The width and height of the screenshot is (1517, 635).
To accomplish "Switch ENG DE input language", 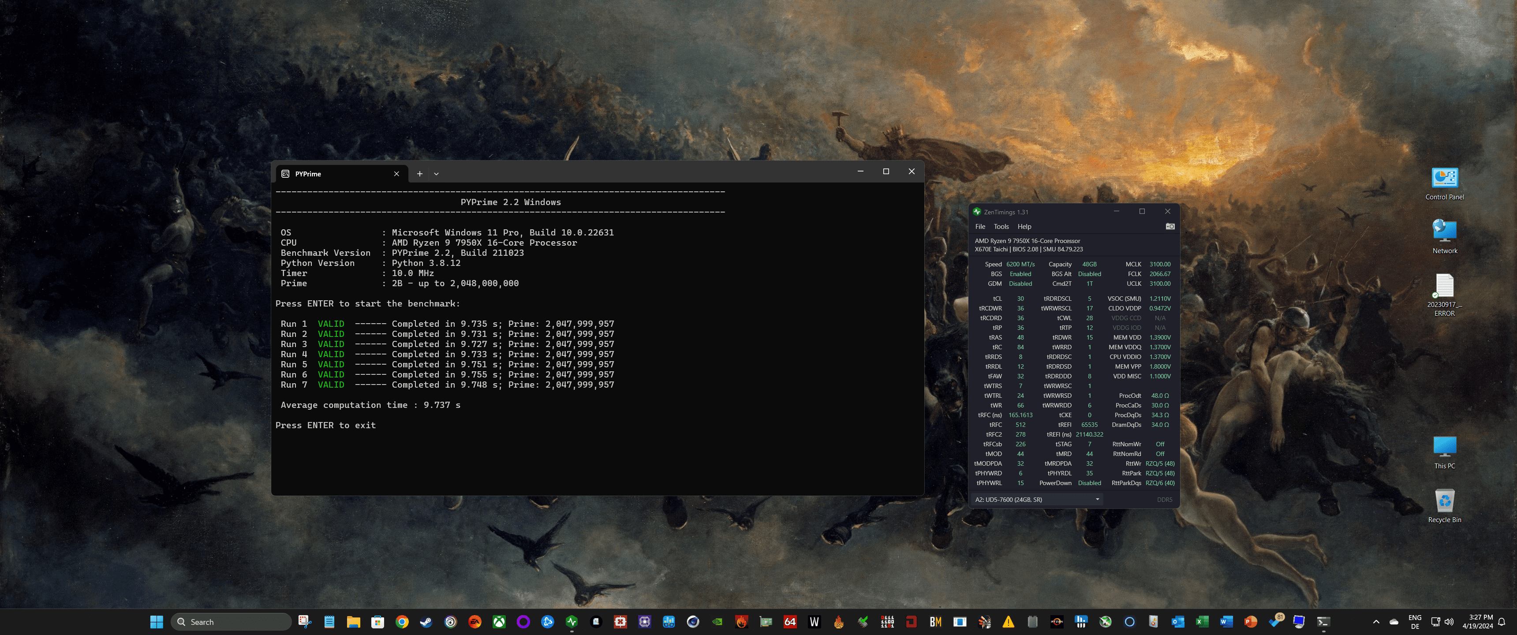I will pyautogui.click(x=1415, y=621).
